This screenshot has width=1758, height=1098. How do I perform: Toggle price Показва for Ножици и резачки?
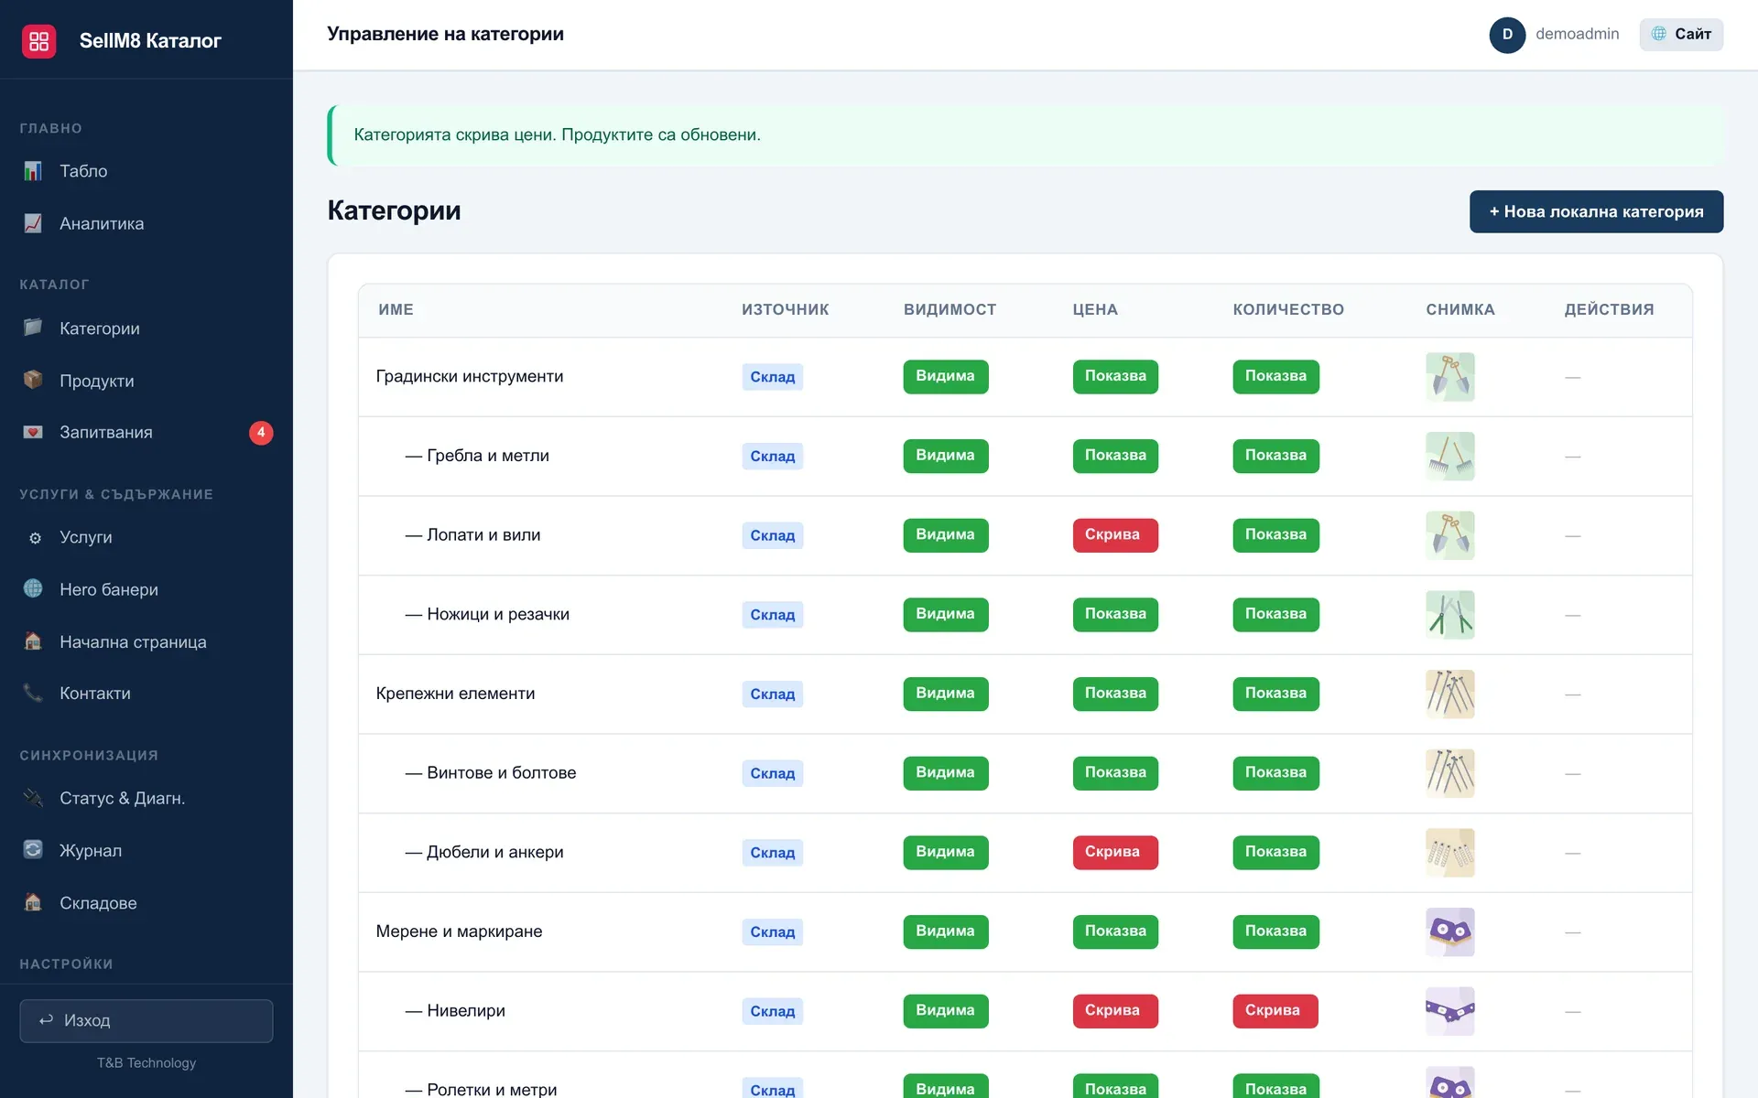[1115, 615]
